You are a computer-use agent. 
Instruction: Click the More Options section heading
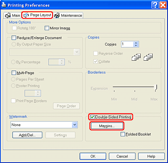click(20, 22)
